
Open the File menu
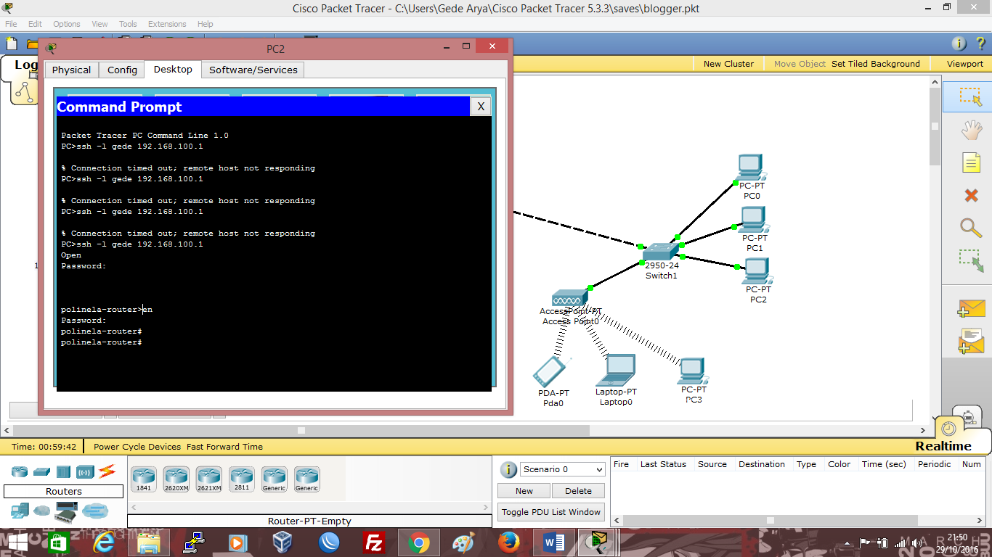(x=11, y=24)
